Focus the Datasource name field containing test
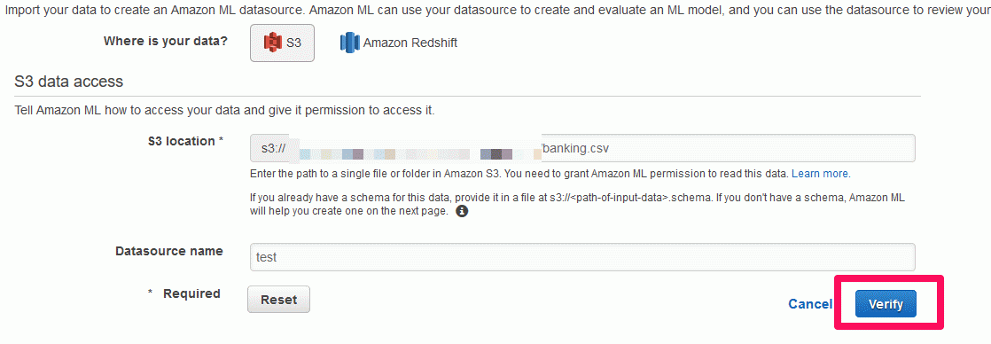This screenshot has width=991, height=344. click(582, 257)
